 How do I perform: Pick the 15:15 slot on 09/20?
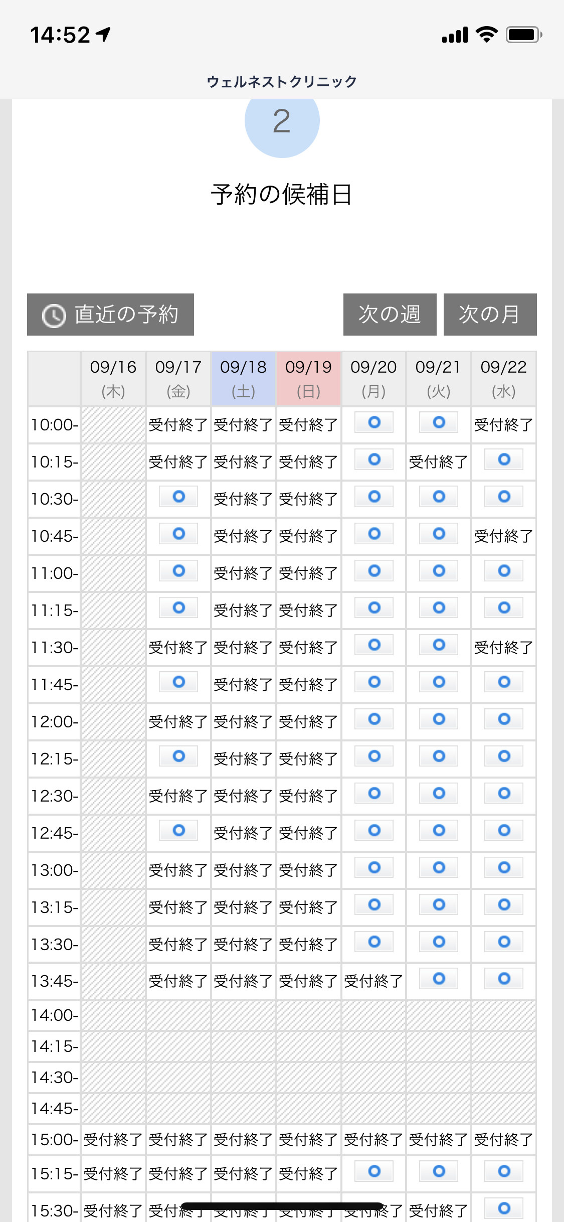pyautogui.click(x=374, y=1171)
